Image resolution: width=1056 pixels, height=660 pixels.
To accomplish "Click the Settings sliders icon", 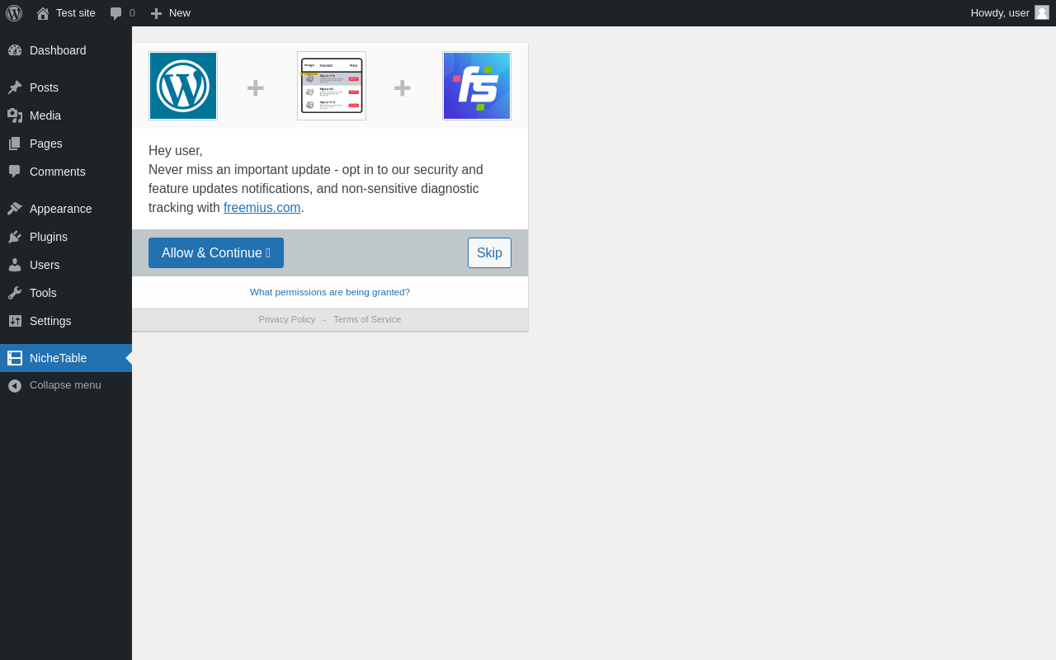I will (x=15, y=321).
